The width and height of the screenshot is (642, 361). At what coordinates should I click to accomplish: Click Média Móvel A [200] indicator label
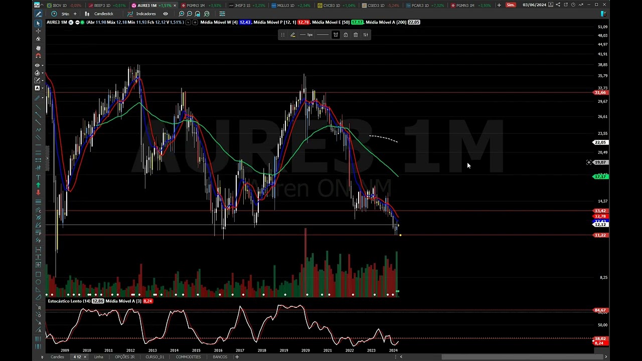coord(386,22)
